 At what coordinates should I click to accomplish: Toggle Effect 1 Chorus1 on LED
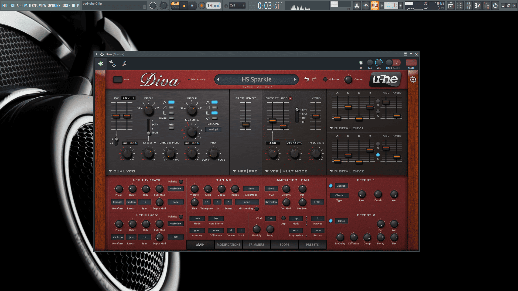tap(331, 186)
